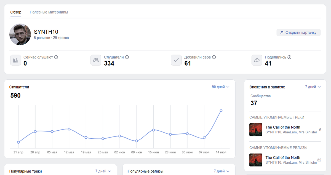Viewport: 331px width, 175px height.
Task: Click the 'Сообщества' count '37'
Action: pos(254,103)
